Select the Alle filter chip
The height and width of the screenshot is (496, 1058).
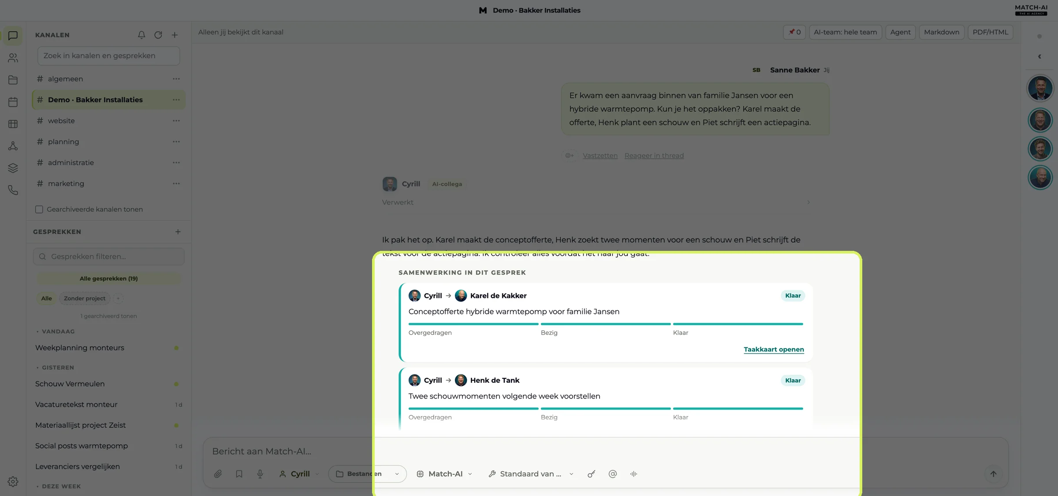click(x=46, y=298)
